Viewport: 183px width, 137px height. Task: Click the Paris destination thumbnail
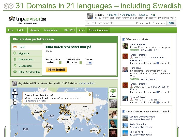[x=125, y=126]
